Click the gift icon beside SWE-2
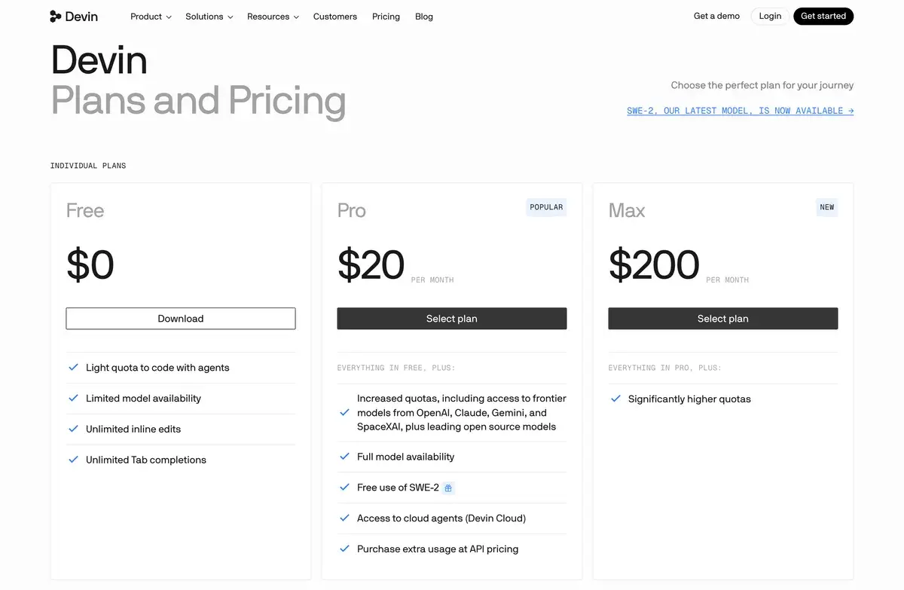The width and height of the screenshot is (904, 590). click(448, 488)
